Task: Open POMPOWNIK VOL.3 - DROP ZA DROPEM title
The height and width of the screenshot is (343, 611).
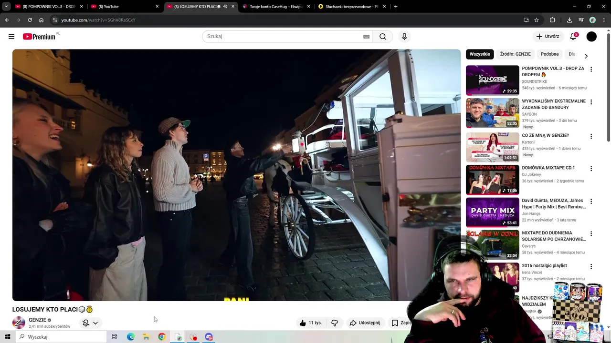Action: click(x=553, y=71)
